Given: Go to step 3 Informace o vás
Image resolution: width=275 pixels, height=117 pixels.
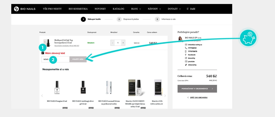Looking at the screenshot, I should (165, 19).
